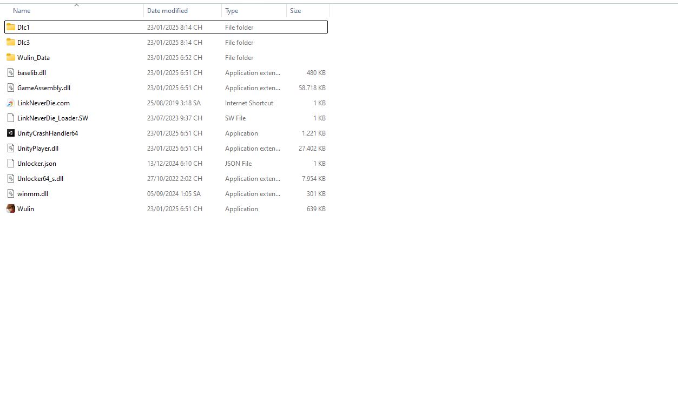678x404 pixels.
Task: Select GameAssembly.dll file name
Action: click(44, 88)
